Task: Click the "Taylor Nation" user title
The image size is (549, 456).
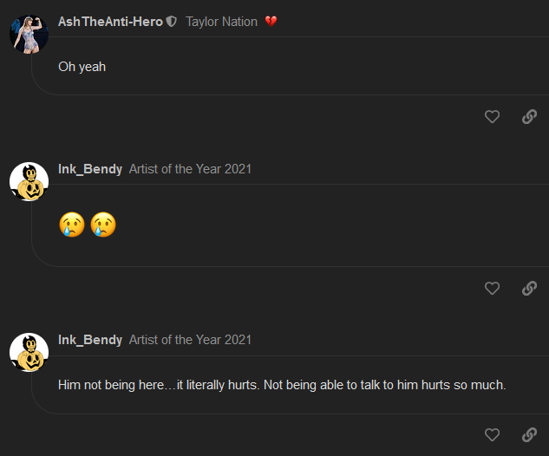Action: pyautogui.click(x=221, y=22)
